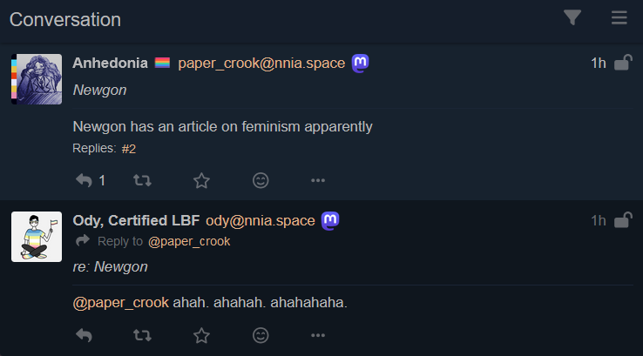Click Ody's avatar thumbnail

[37, 237]
